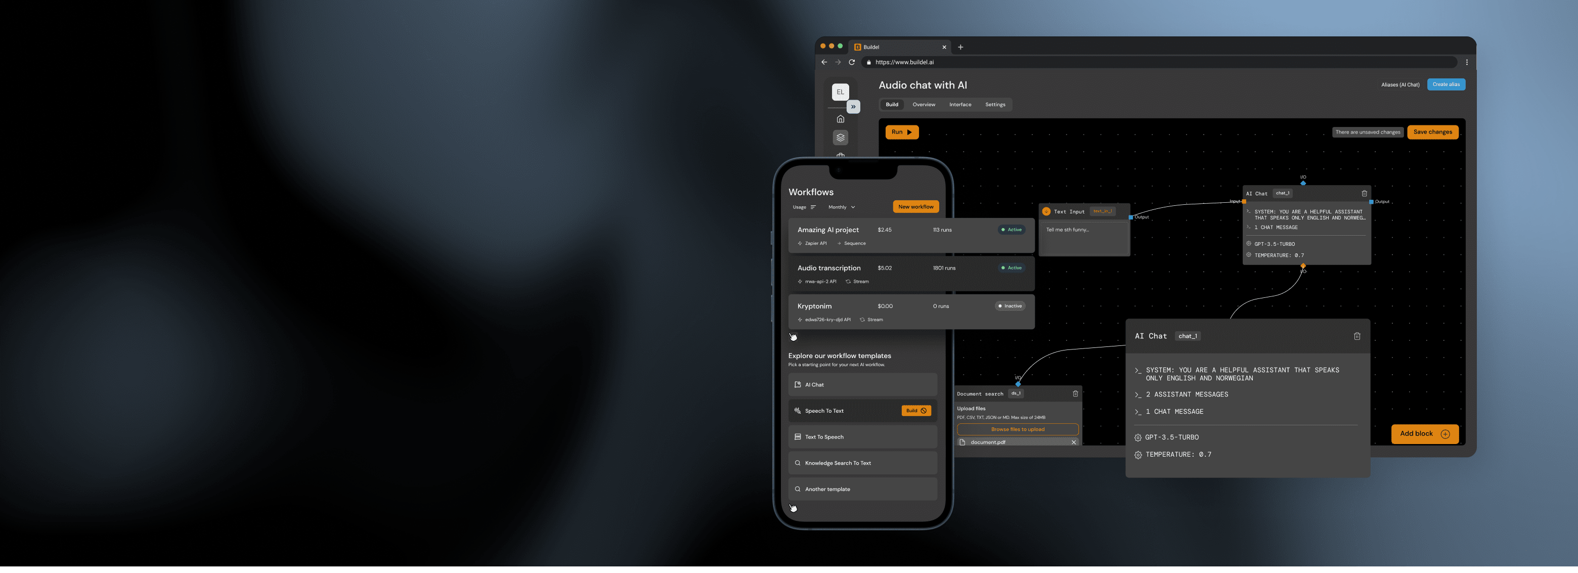
Task: Click the browser forward arrow
Action: [838, 63]
